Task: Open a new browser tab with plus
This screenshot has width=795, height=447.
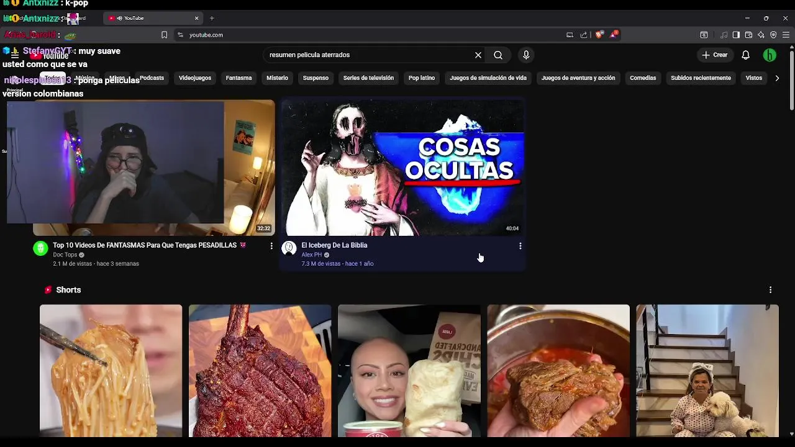Action: pyautogui.click(x=212, y=18)
